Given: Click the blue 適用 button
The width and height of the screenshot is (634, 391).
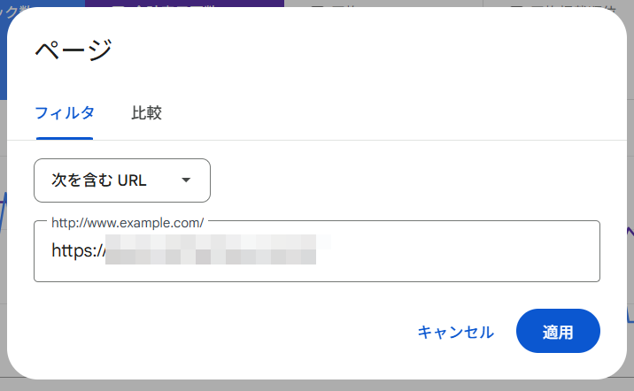Looking at the screenshot, I should pos(558,333).
